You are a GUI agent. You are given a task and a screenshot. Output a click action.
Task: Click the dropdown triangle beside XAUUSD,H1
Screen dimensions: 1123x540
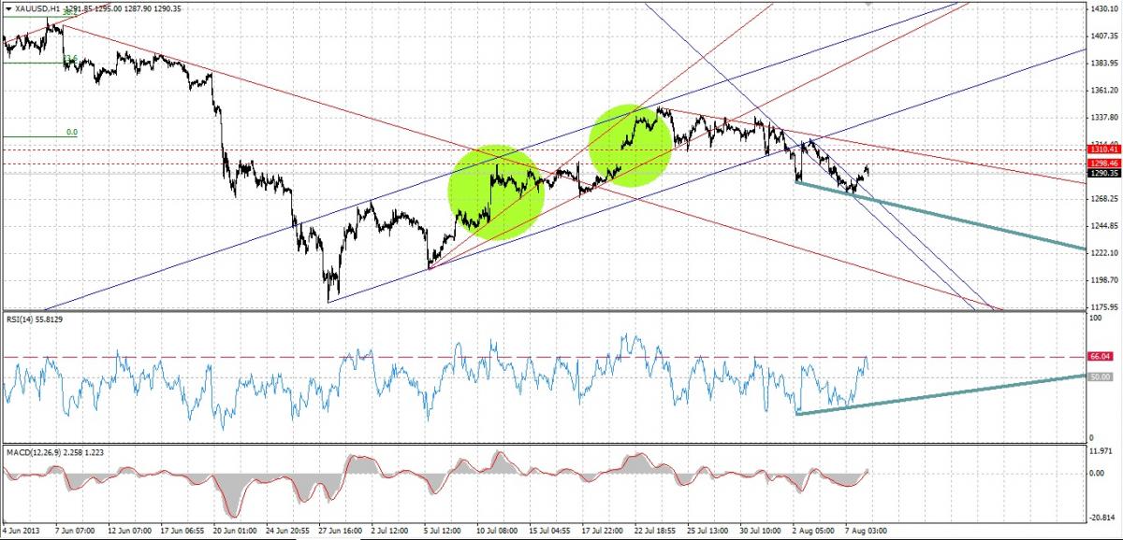pyautogui.click(x=8, y=8)
